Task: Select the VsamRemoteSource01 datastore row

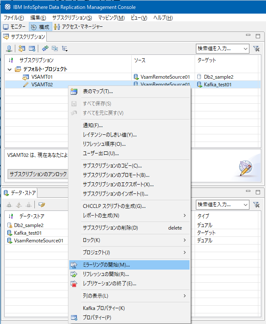Action: coord(37,241)
